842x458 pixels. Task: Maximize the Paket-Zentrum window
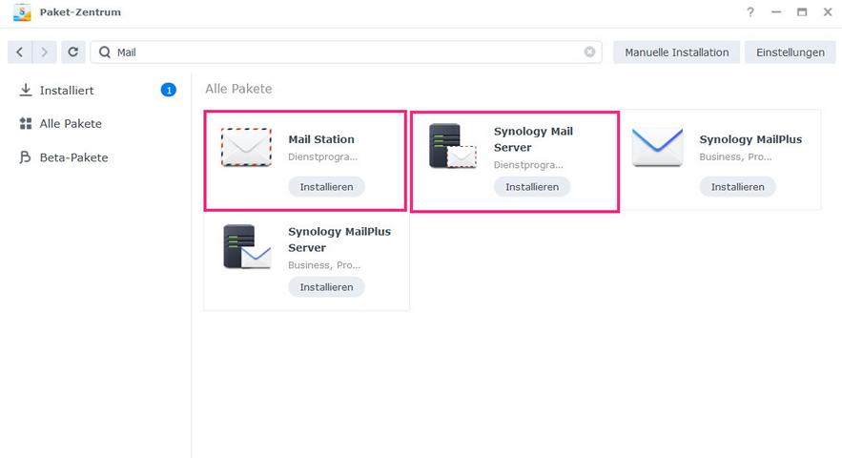point(802,11)
